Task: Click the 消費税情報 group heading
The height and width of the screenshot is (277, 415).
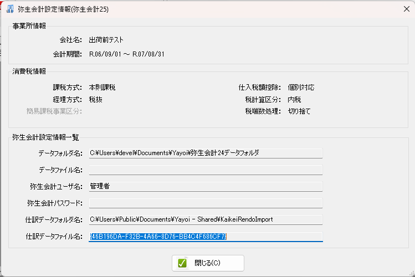Action: click(x=29, y=71)
